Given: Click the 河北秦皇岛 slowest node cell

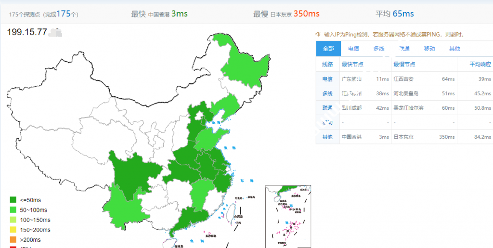Looking at the screenshot, I should click(x=406, y=93).
